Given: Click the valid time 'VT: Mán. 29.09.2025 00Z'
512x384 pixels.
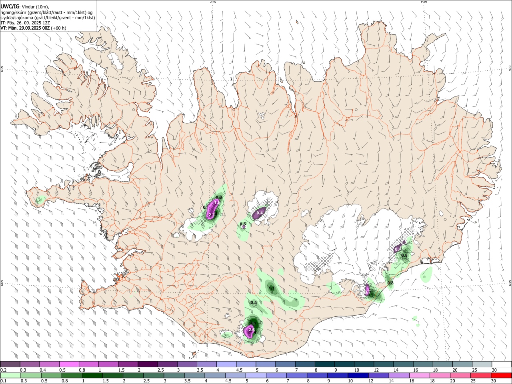Looking at the screenshot, I should pyautogui.click(x=25, y=28).
